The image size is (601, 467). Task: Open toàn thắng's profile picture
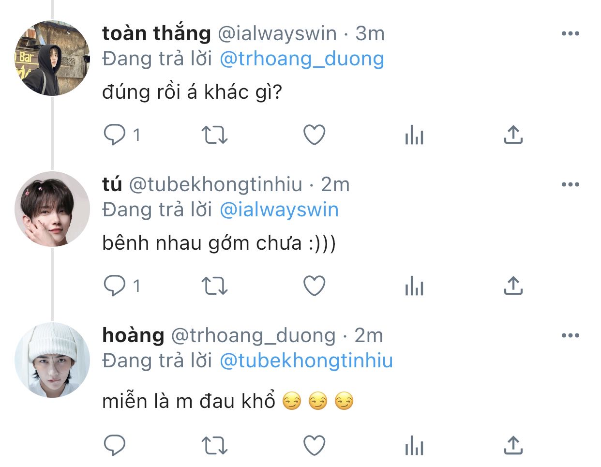(x=52, y=58)
